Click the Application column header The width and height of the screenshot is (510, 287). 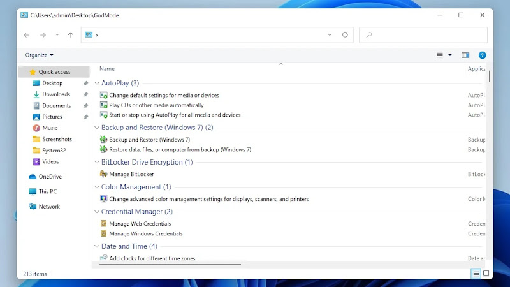[x=476, y=69]
